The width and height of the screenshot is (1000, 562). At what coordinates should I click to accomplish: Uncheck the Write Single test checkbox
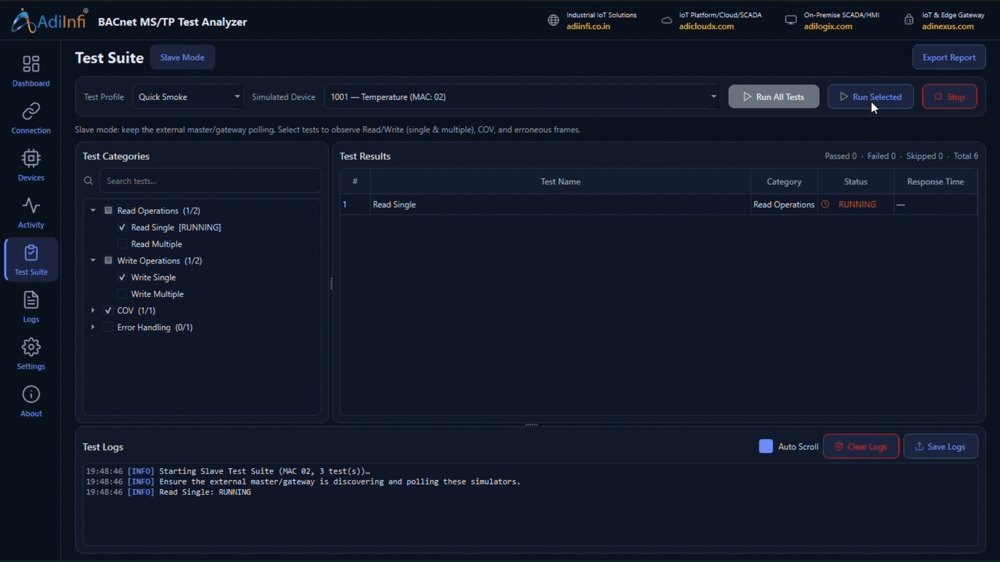point(122,277)
